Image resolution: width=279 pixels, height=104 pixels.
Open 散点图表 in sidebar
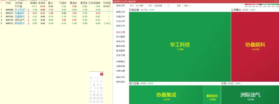[120, 51]
